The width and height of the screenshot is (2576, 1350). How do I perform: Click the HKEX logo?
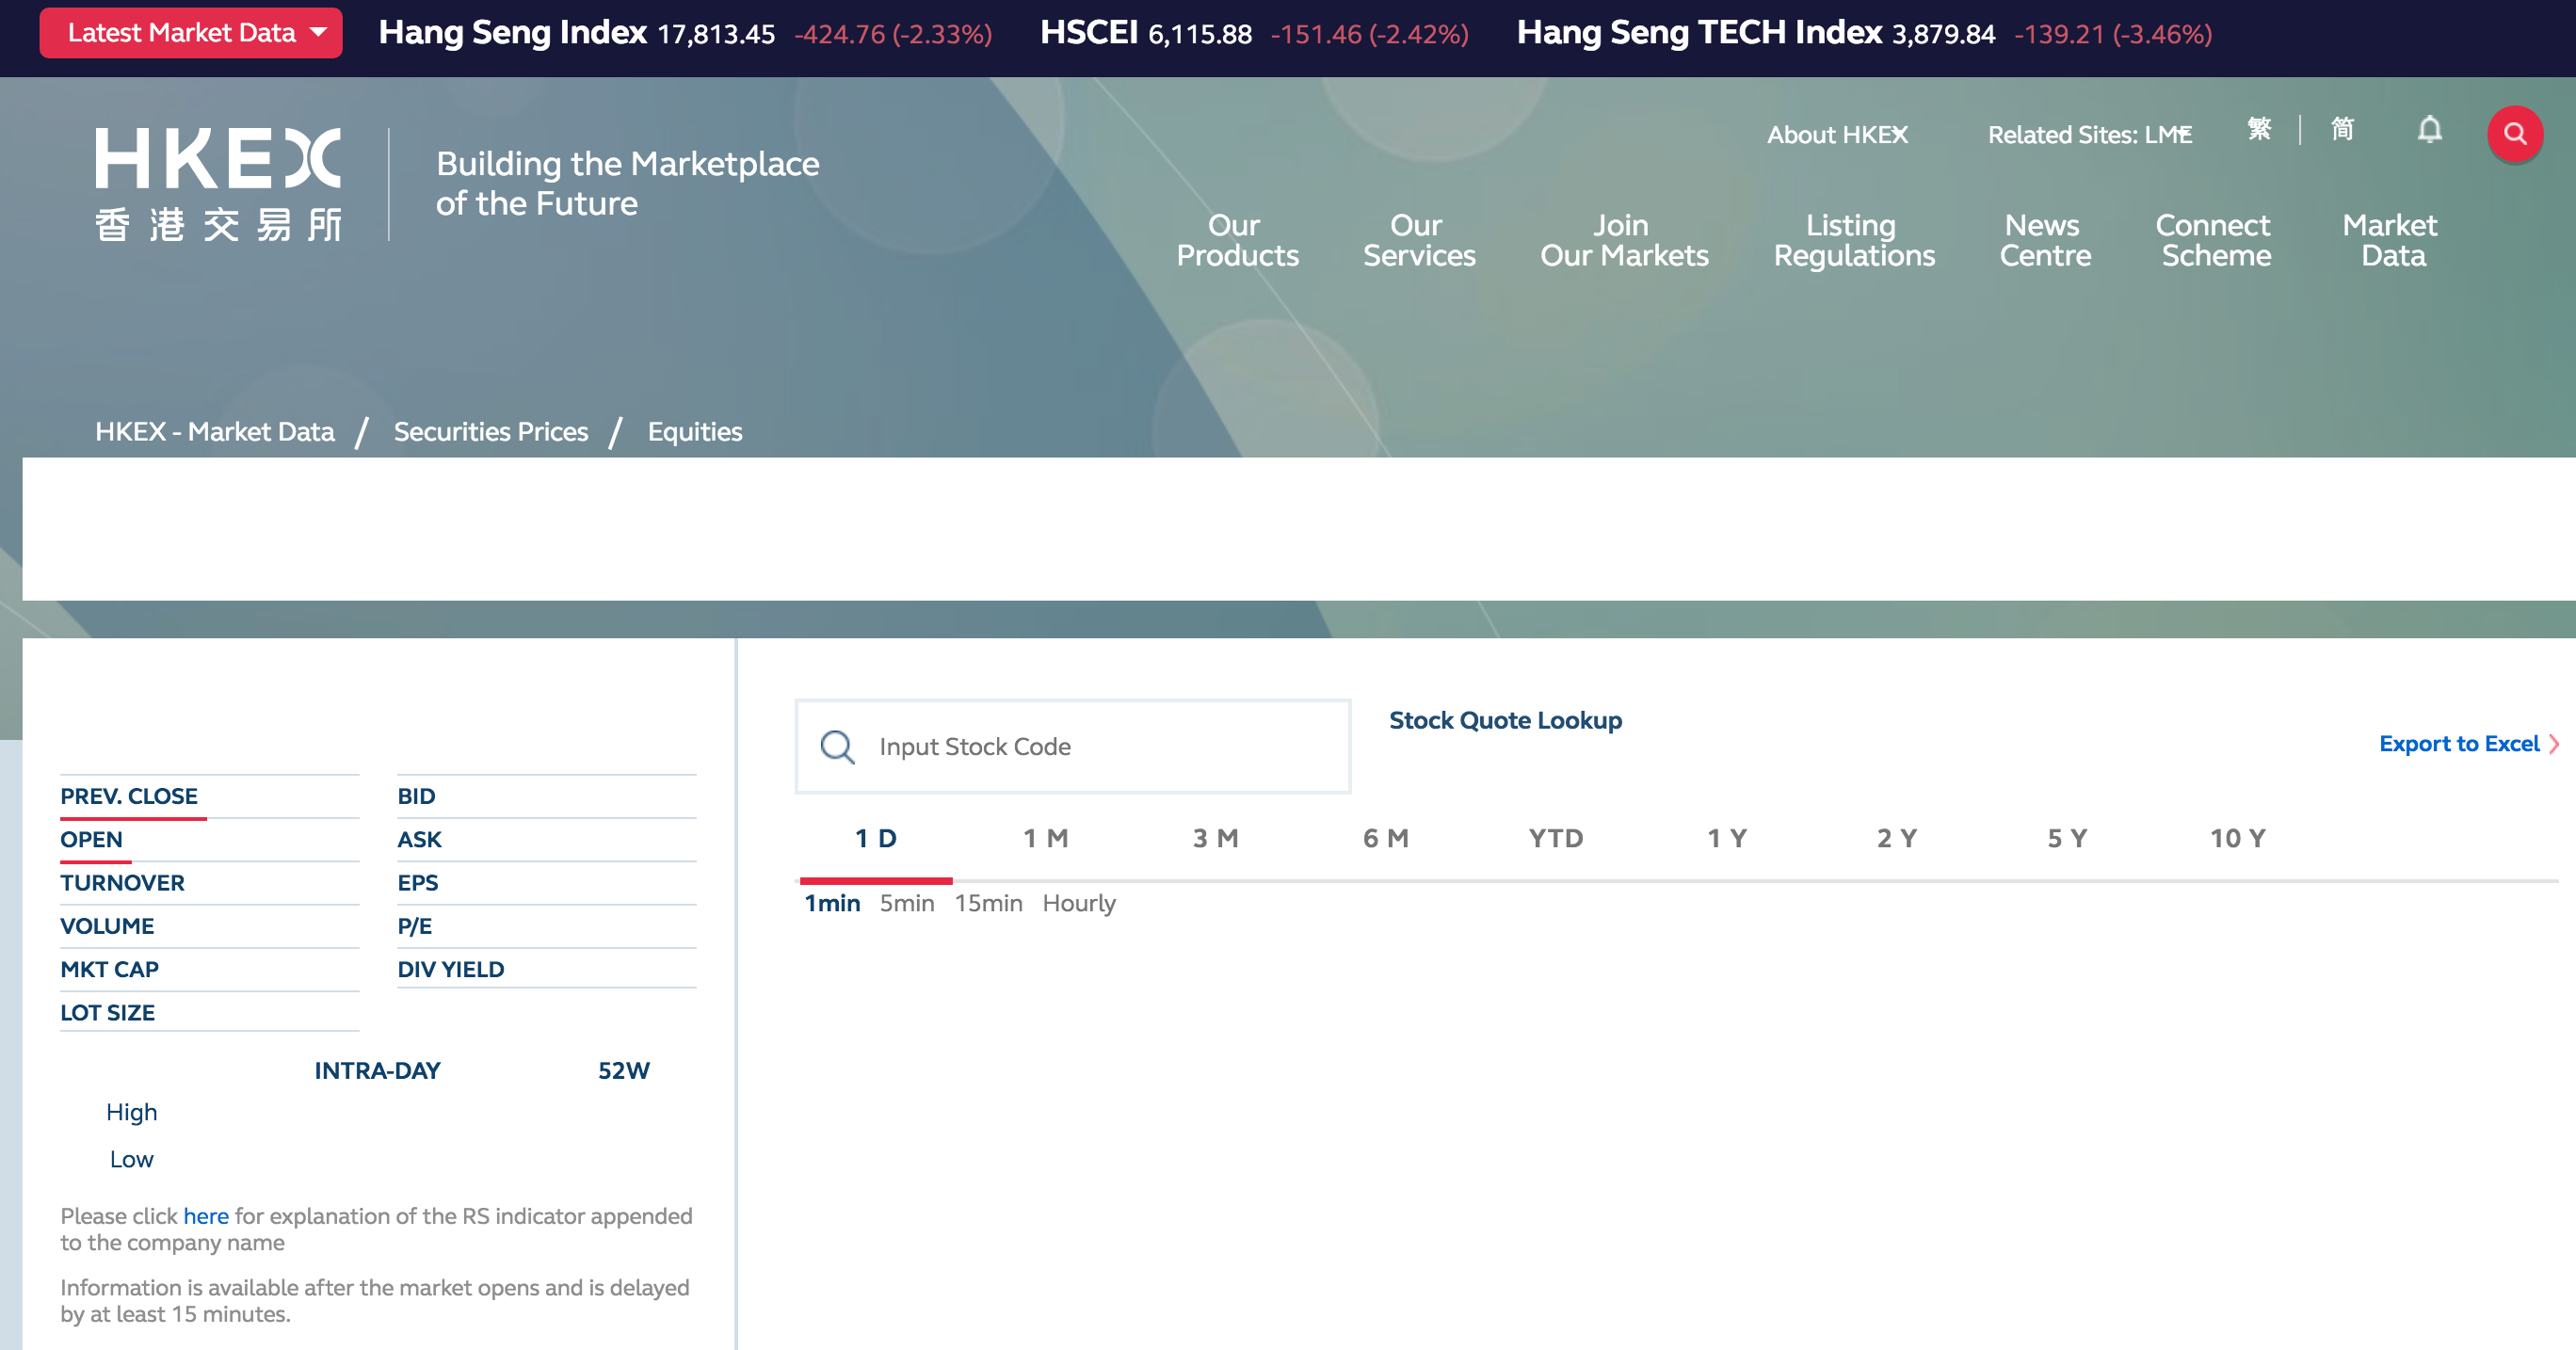[x=218, y=184]
